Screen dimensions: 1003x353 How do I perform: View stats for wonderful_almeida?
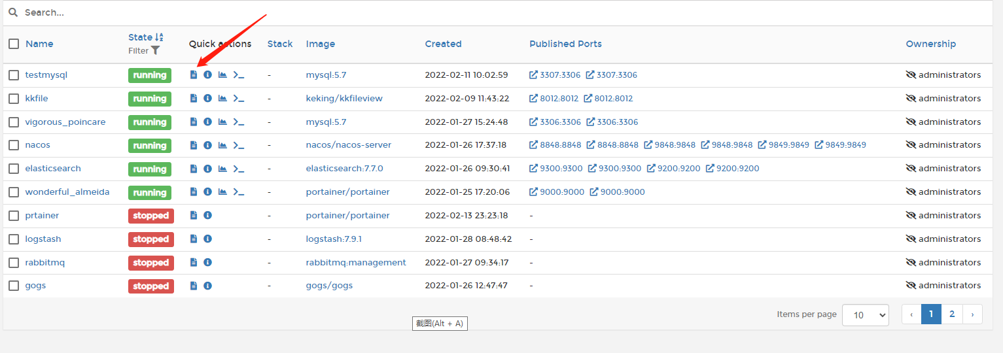coord(222,192)
